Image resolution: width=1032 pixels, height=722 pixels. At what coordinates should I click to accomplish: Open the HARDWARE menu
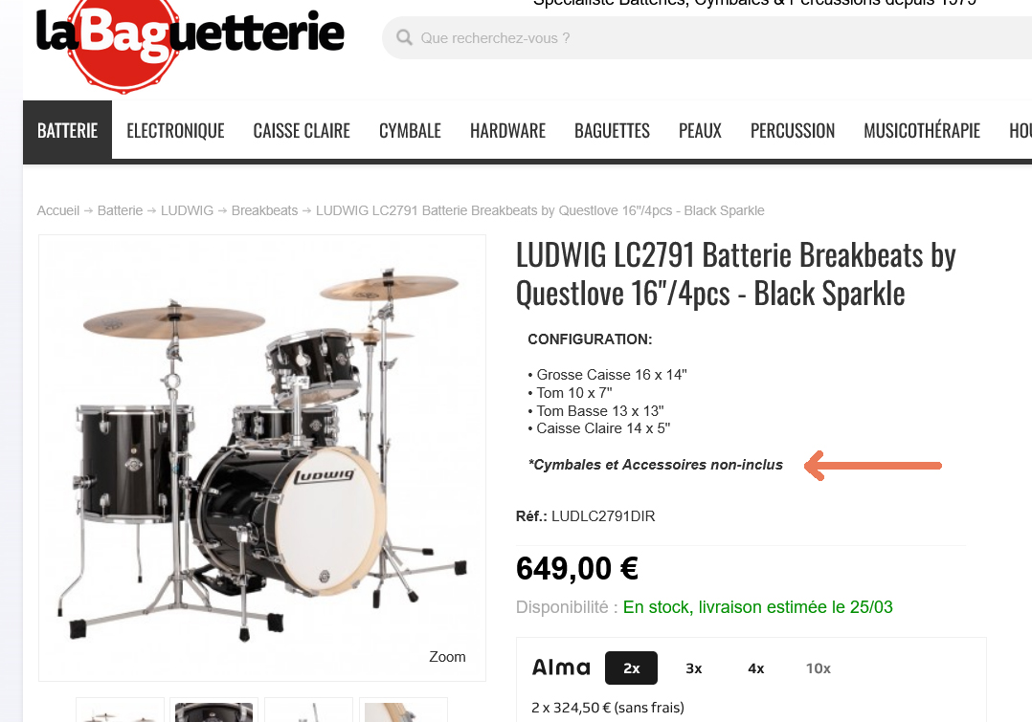click(x=507, y=131)
